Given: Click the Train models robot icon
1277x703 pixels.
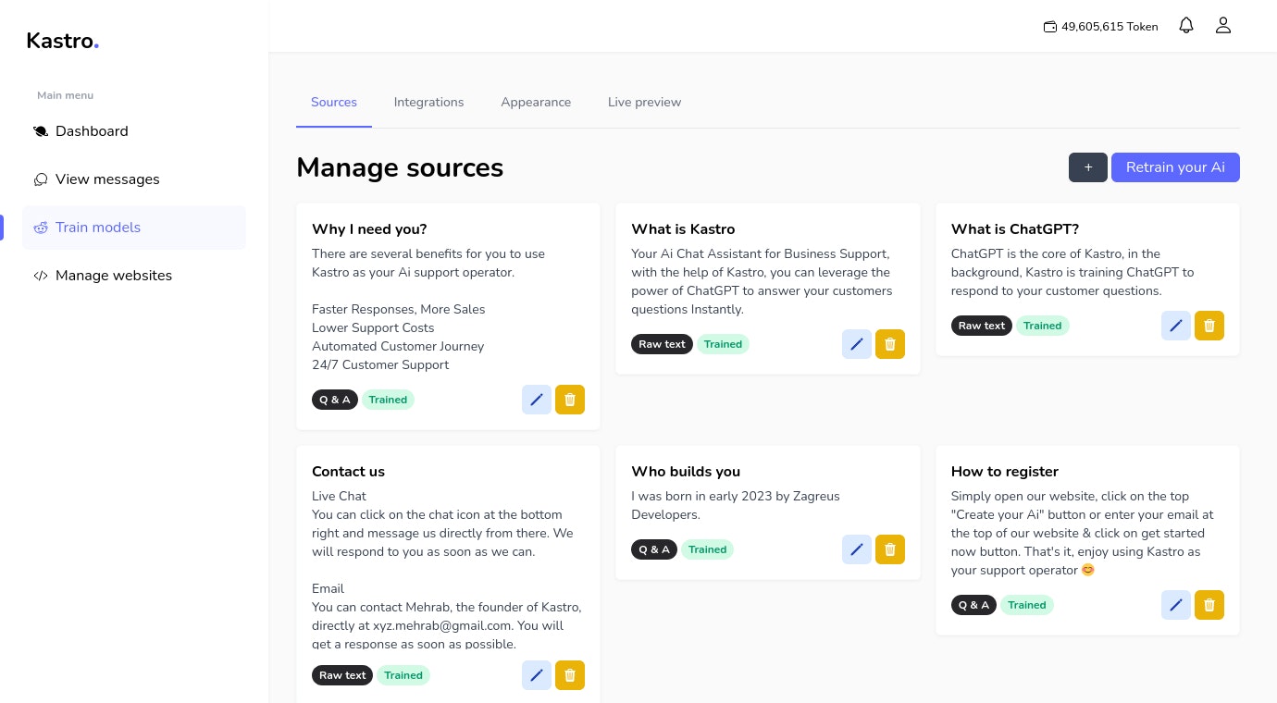Looking at the screenshot, I should [x=41, y=228].
